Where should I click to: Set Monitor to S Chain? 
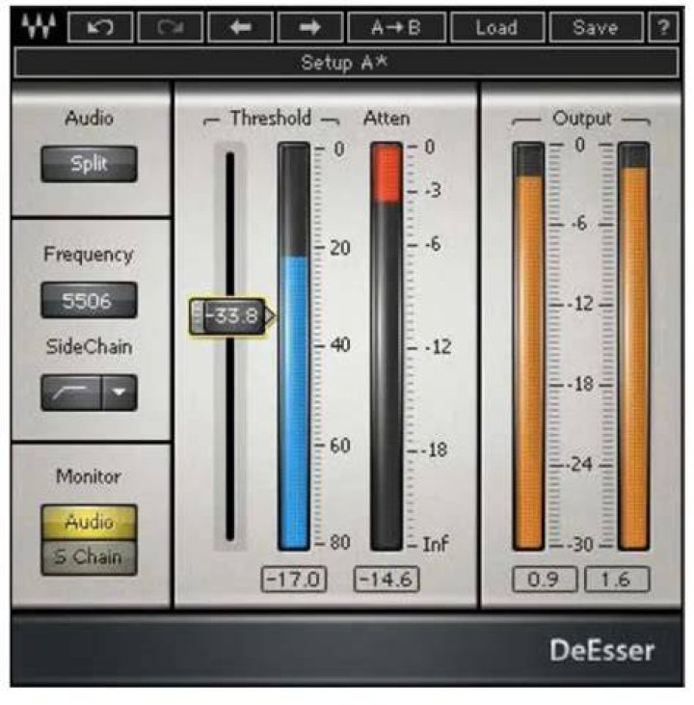tap(89, 557)
